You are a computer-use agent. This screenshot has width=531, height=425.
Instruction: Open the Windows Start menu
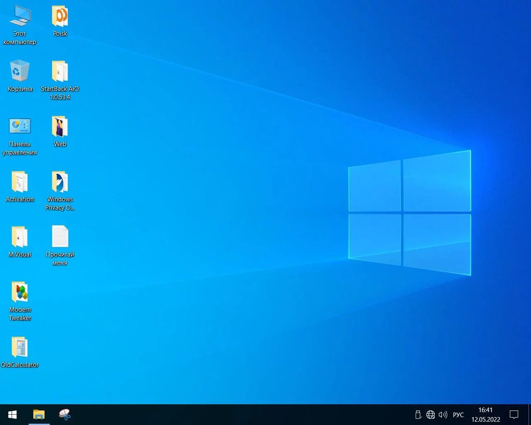12,415
